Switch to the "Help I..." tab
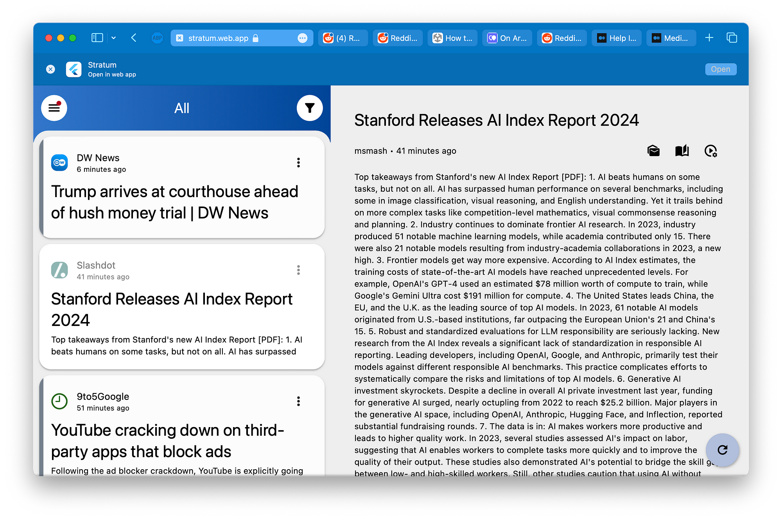This screenshot has height=520, width=782. [617, 38]
